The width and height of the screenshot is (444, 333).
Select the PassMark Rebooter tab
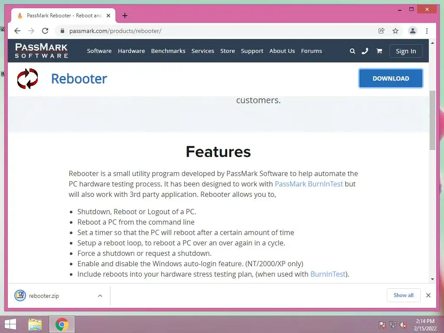point(63,16)
